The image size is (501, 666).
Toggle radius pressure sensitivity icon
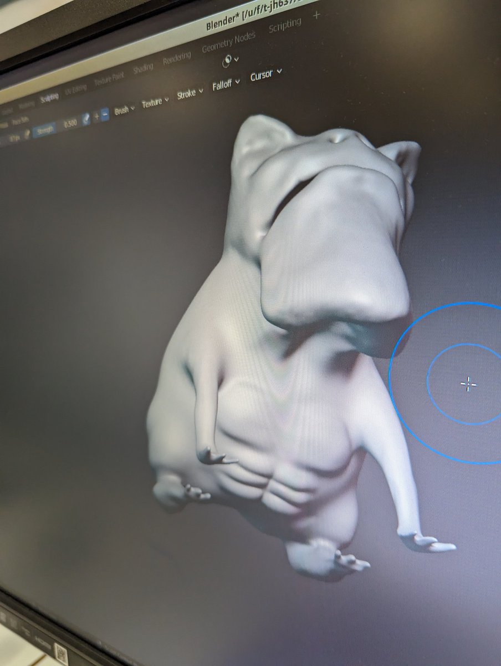click(x=27, y=134)
